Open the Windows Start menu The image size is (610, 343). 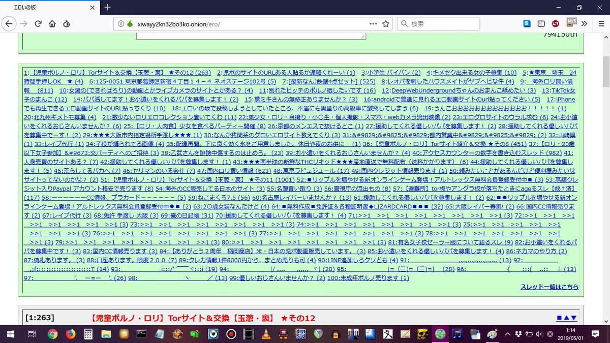tap(10, 334)
